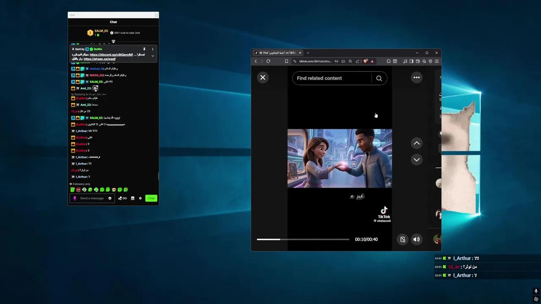Open the VPN shield icon in toolbar

[x=430, y=61]
